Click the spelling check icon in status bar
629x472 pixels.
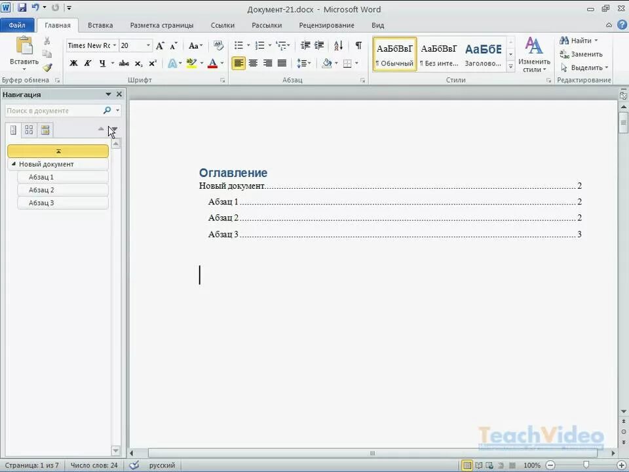134,465
